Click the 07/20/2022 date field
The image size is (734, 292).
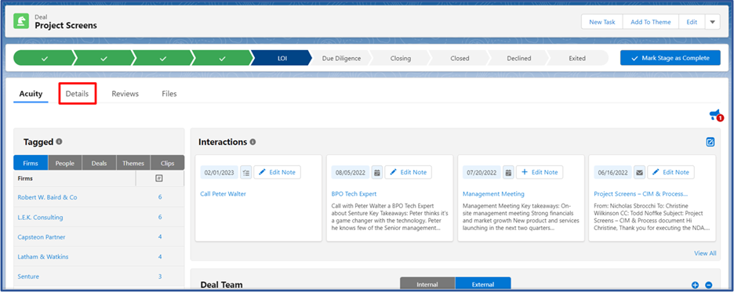[481, 172]
